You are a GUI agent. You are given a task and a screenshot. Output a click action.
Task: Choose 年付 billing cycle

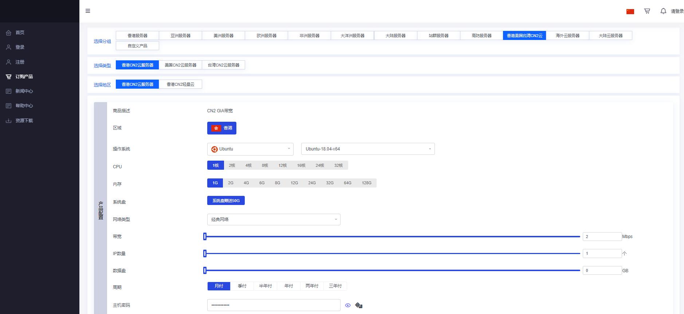click(289, 286)
